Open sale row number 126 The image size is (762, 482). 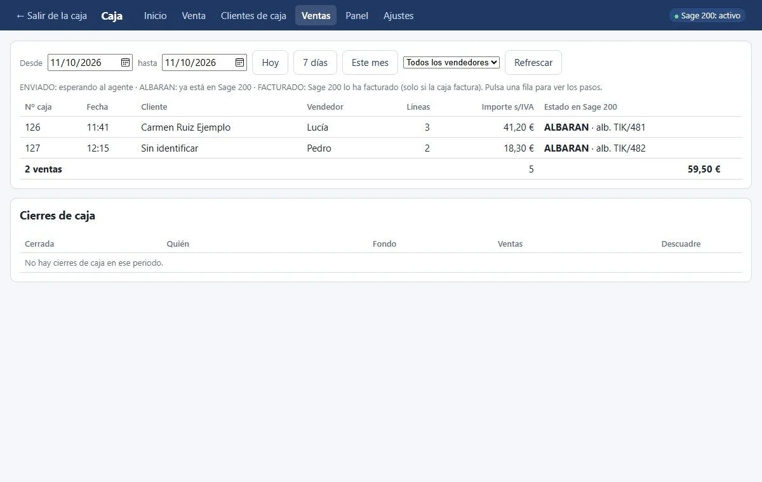[381, 127]
